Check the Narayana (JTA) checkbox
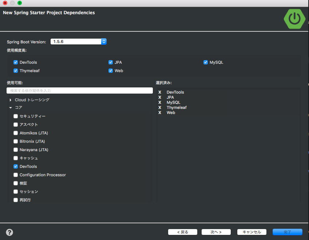The width and height of the screenshot is (309, 240). pyautogui.click(x=16, y=150)
